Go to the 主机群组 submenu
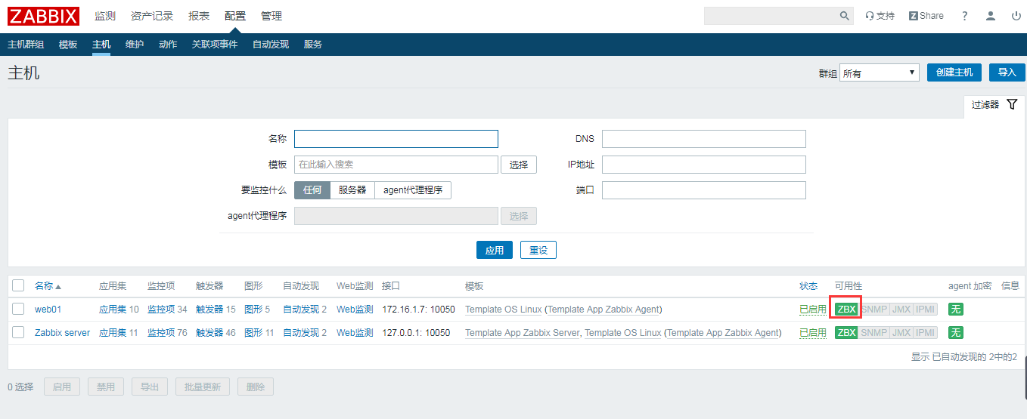 pos(26,45)
